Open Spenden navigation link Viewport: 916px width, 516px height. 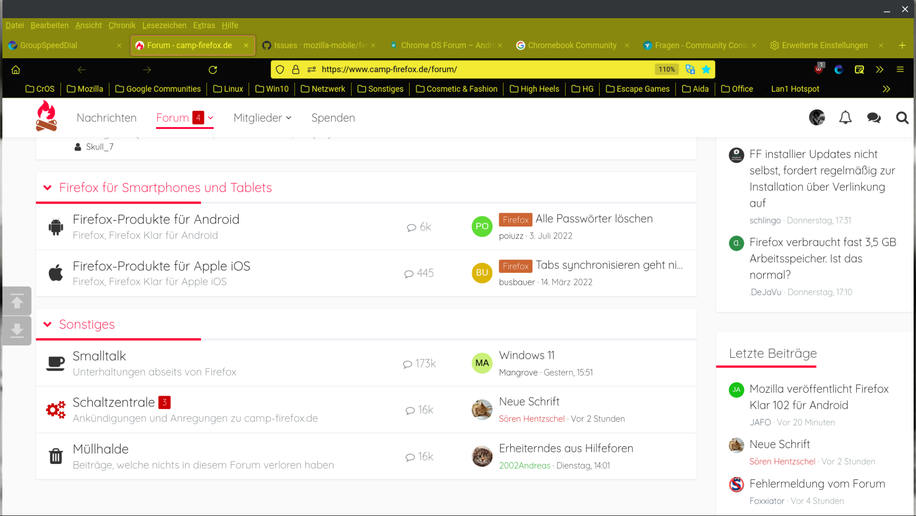(x=333, y=118)
